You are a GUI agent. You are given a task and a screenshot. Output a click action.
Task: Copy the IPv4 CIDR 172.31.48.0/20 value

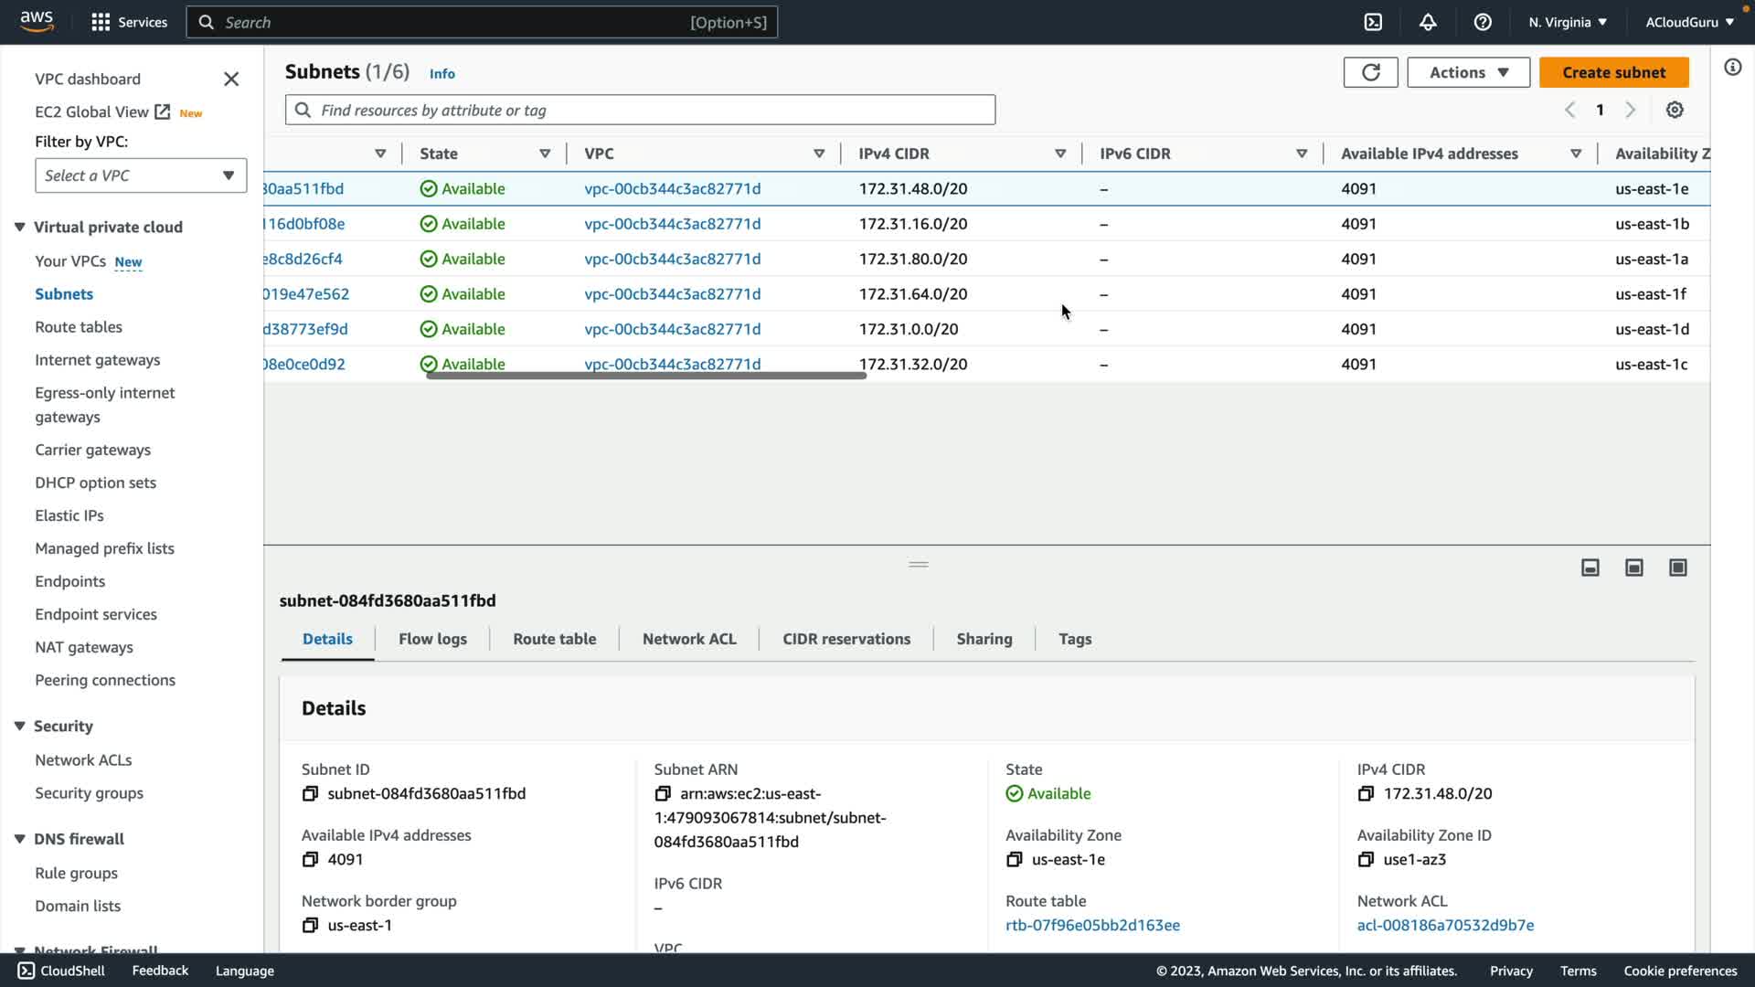(x=1366, y=793)
